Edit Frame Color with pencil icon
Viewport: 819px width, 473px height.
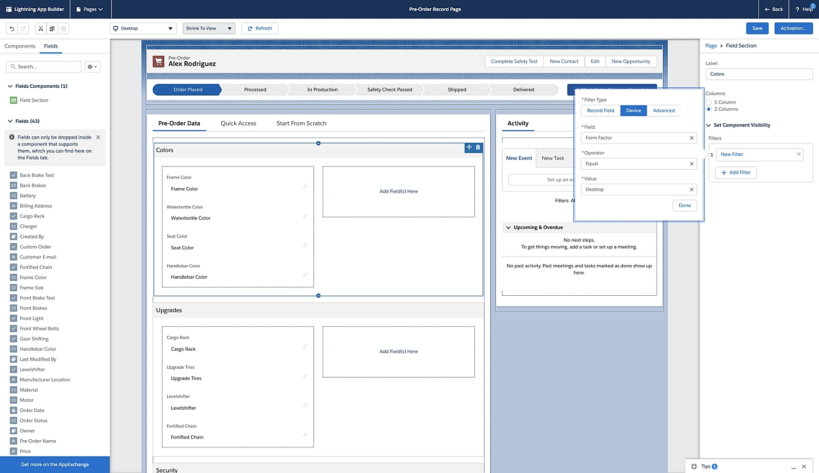[x=305, y=187]
